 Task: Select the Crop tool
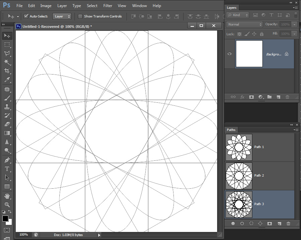(7, 71)
